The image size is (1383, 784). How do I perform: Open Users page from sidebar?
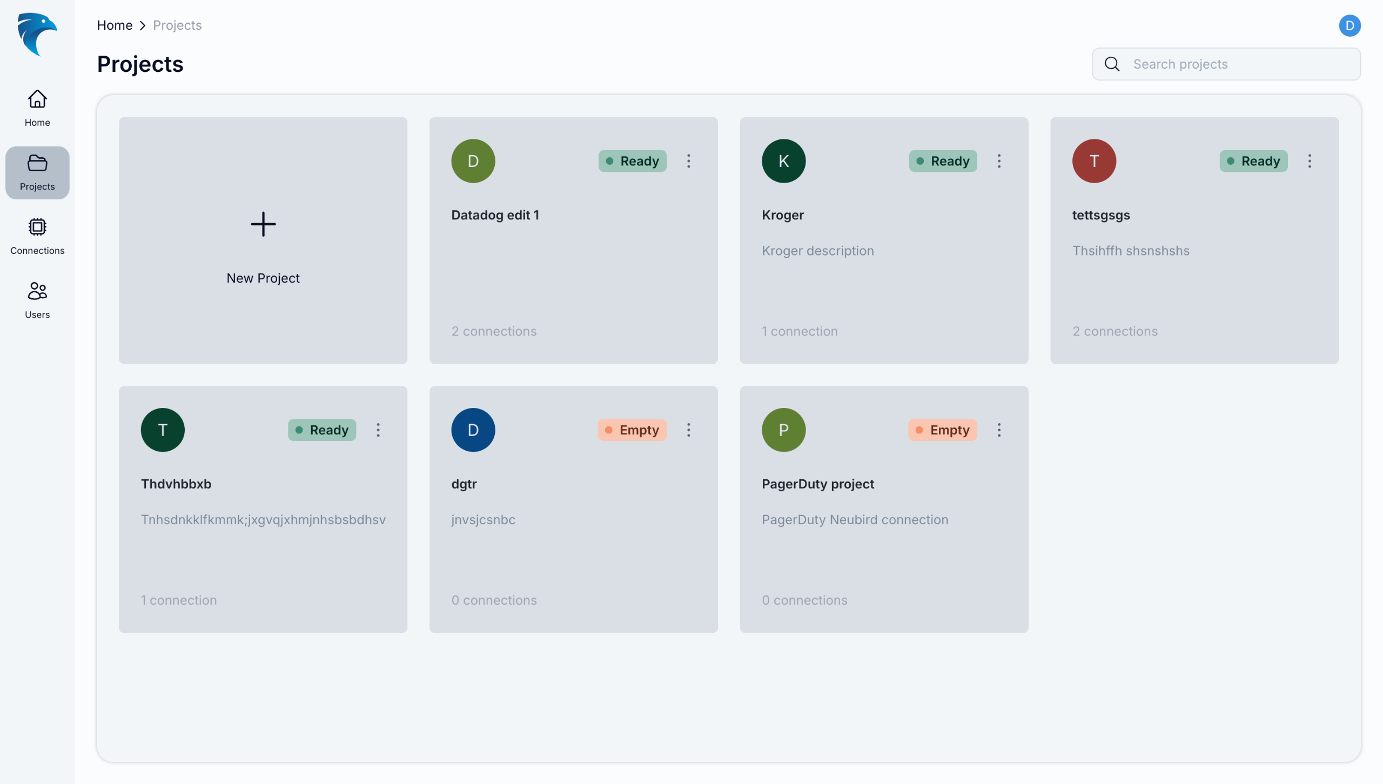(x=37, y=300)
